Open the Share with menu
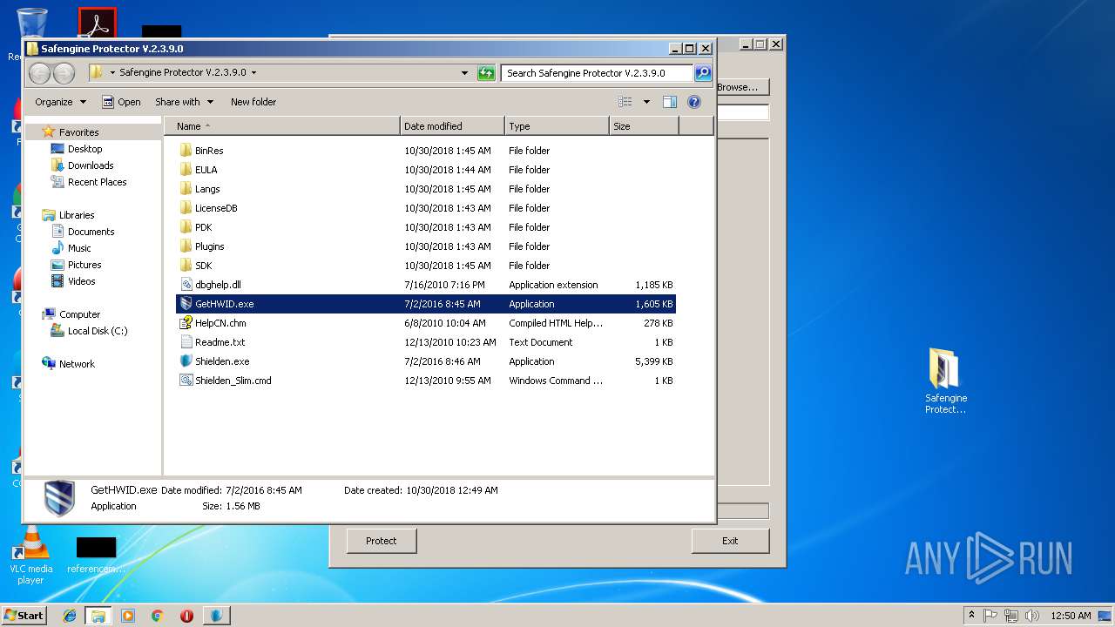The height and width of the screenshot is (627, 1115). [184, 102]
